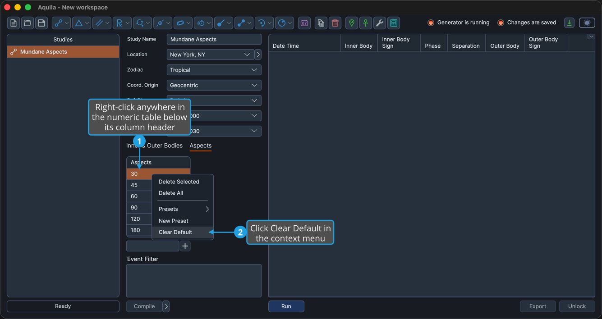
Task: Click the Unlock button
Action: coord(577,306)
